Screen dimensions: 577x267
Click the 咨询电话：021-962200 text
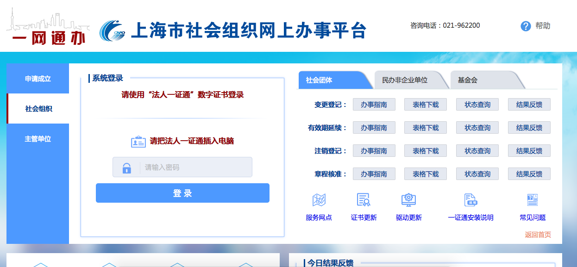[445, 25]
